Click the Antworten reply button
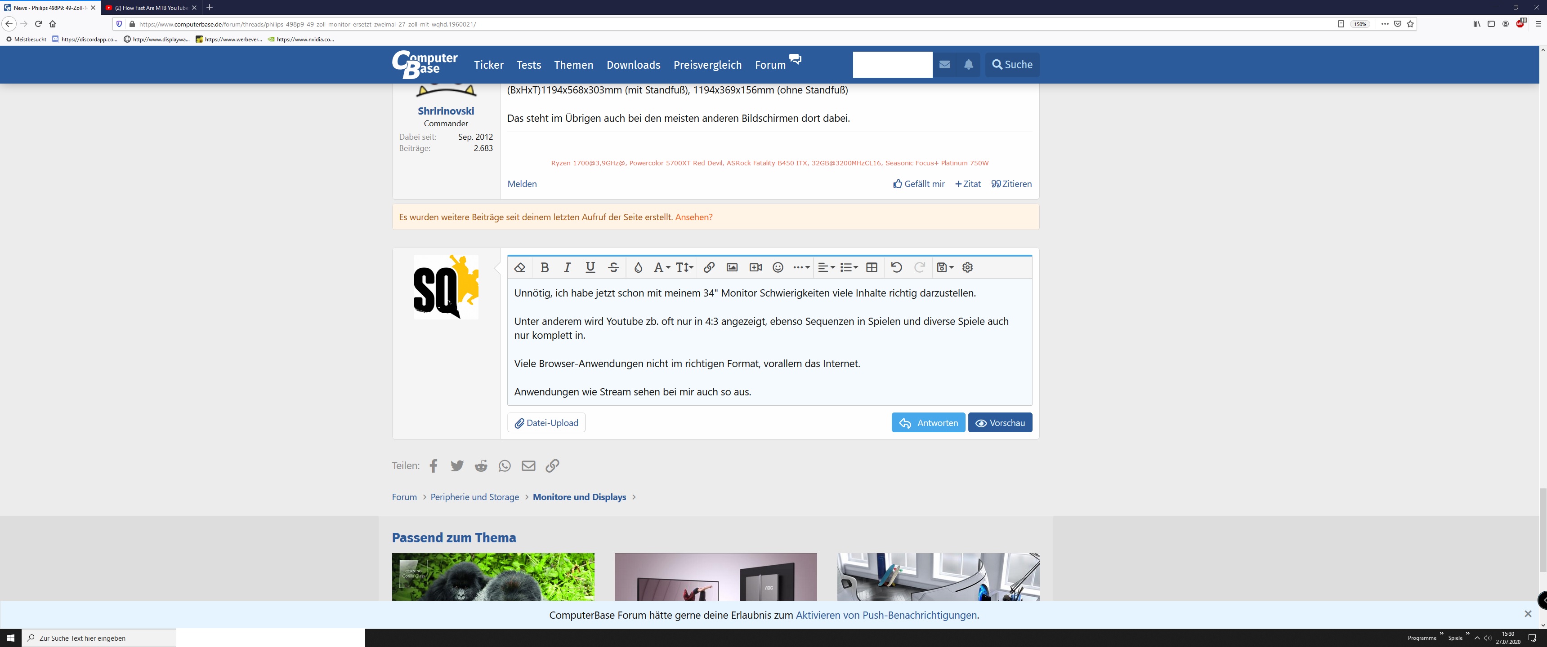The height and width of the screenshot is (647, 1547). pyautogui.click(x=928, y=422)
